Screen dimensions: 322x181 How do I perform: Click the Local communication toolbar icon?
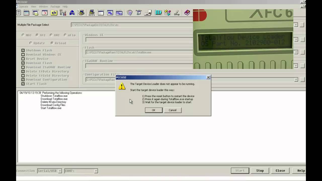tap(81, 13)
